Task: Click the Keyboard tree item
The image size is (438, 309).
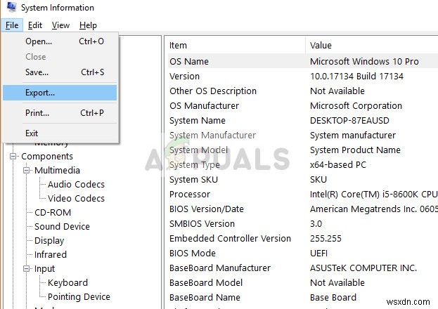Action: pyautogui.click(x=67, y=283)
